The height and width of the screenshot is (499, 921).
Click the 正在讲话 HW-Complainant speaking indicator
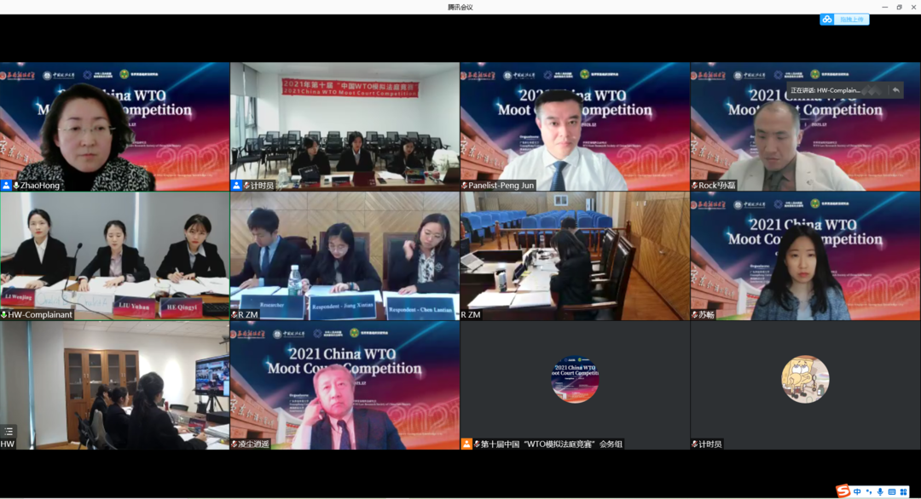click(837, 90)
